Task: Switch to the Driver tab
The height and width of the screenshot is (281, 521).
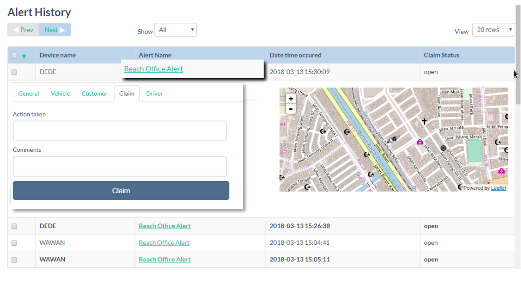Action: click(154, 94)
